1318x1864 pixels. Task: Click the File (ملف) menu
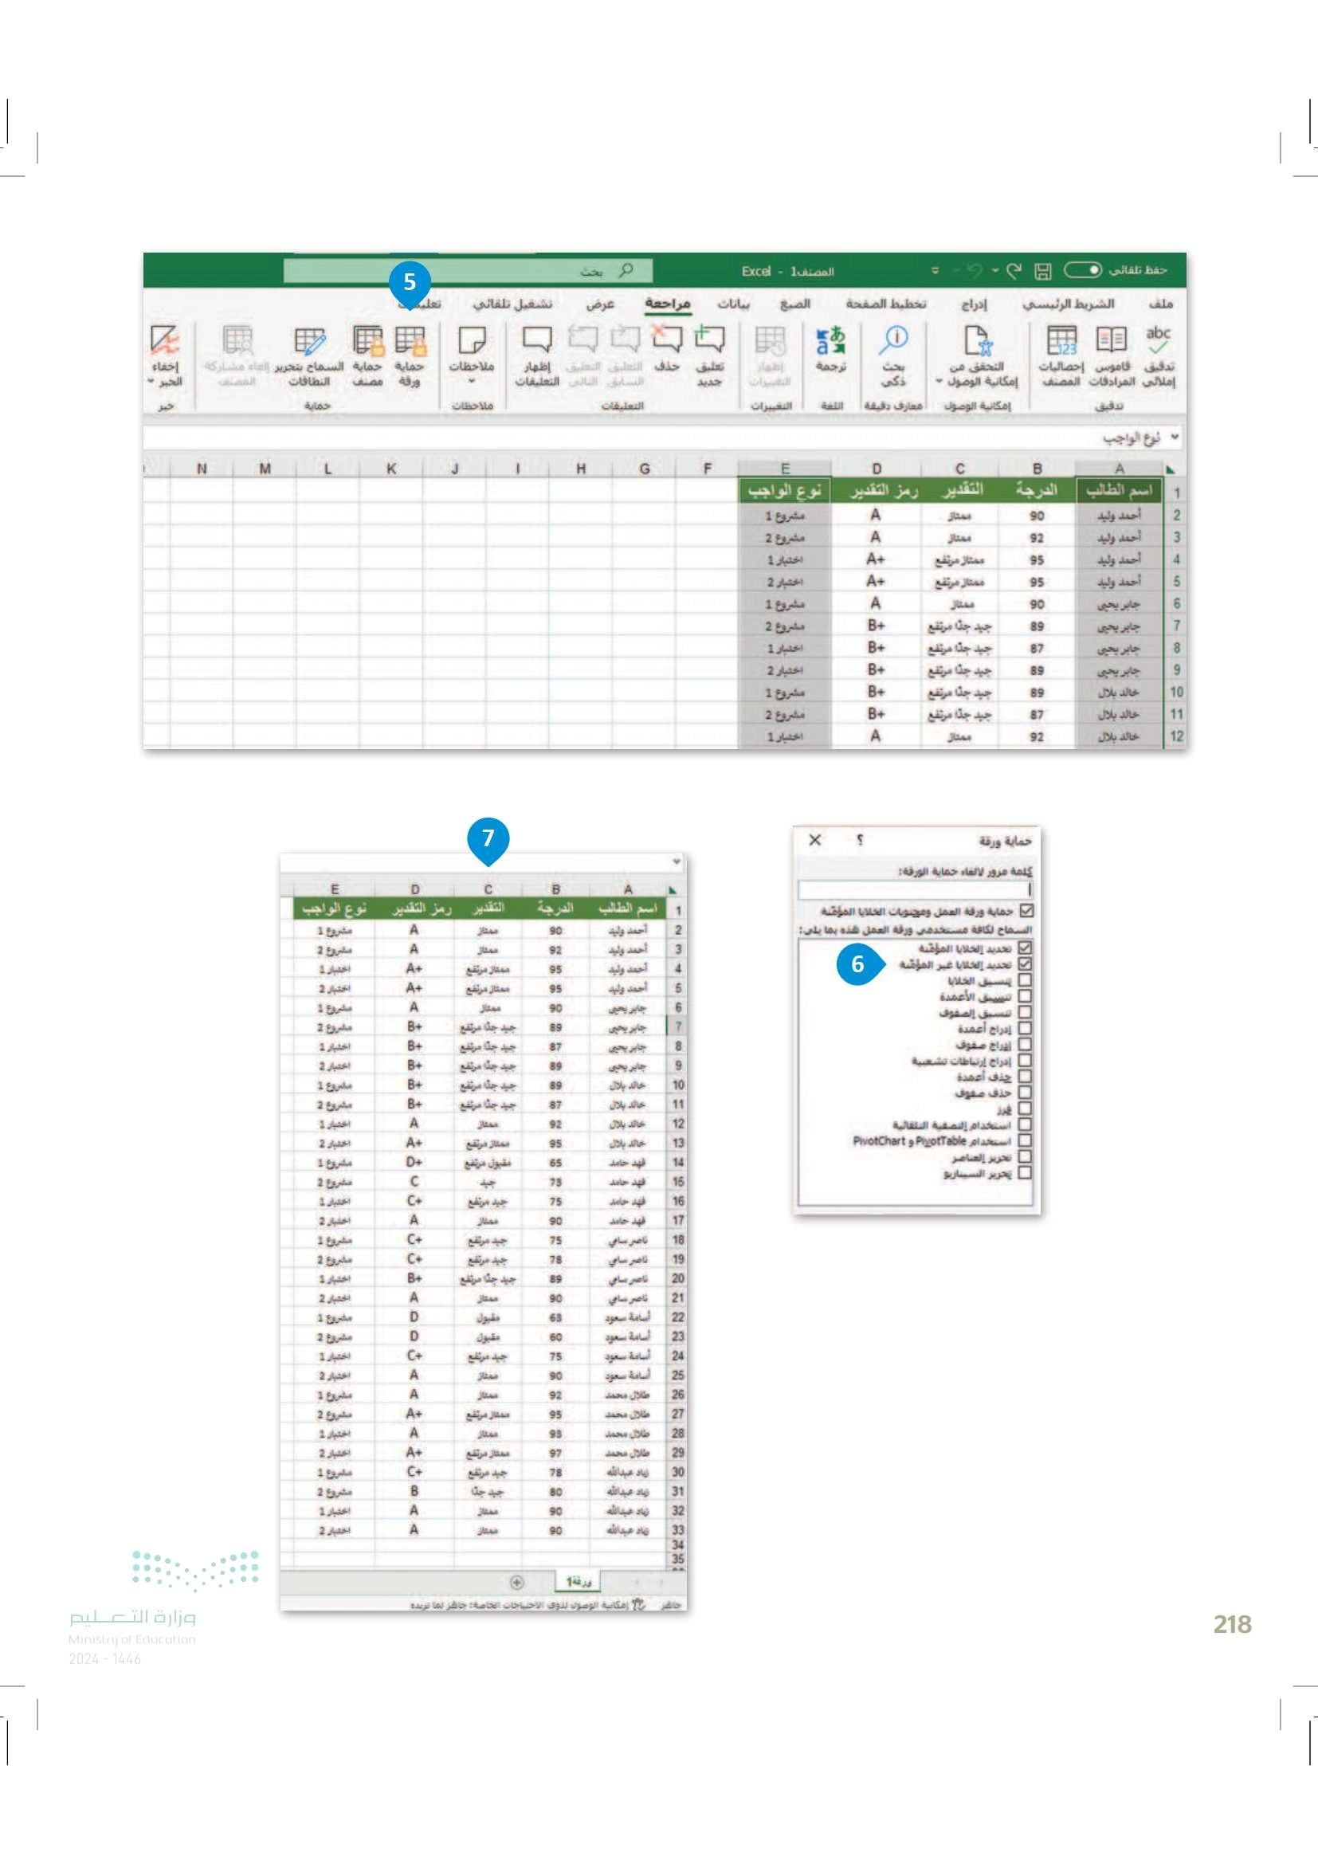click(1161, 304)
